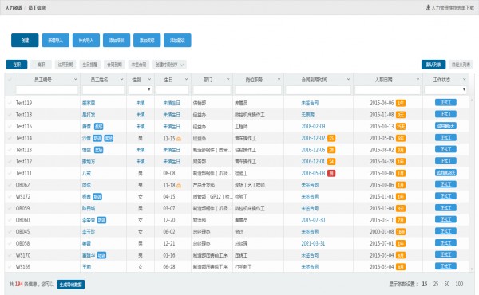Select the 离职 filter tab

pos(41,65)
